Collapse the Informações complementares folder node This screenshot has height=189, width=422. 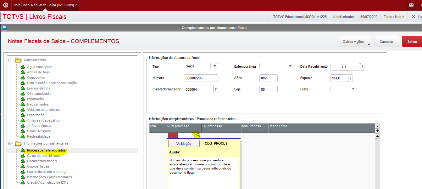(10, 143)
